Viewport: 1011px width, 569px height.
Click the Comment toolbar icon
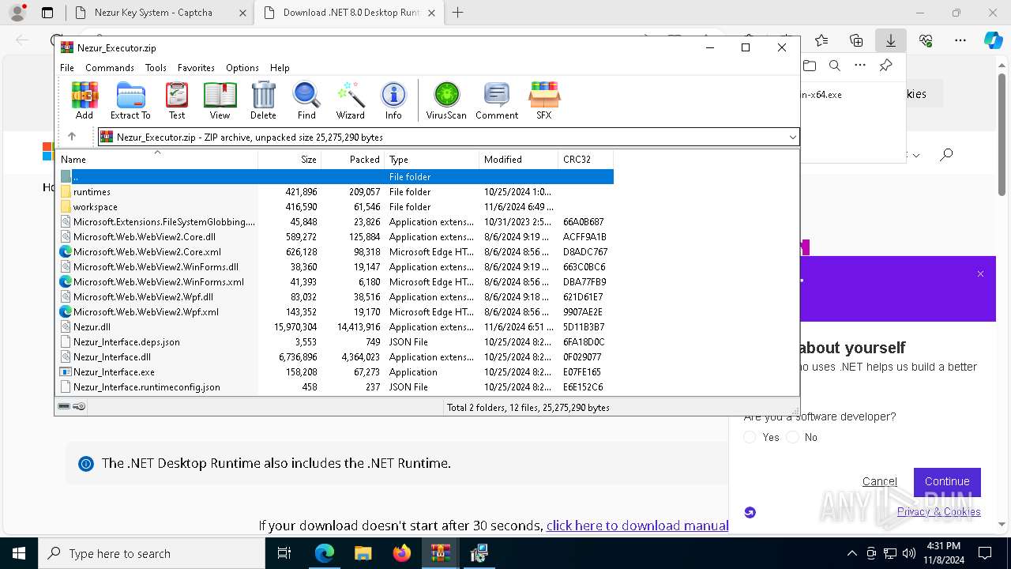coord(497,100)
